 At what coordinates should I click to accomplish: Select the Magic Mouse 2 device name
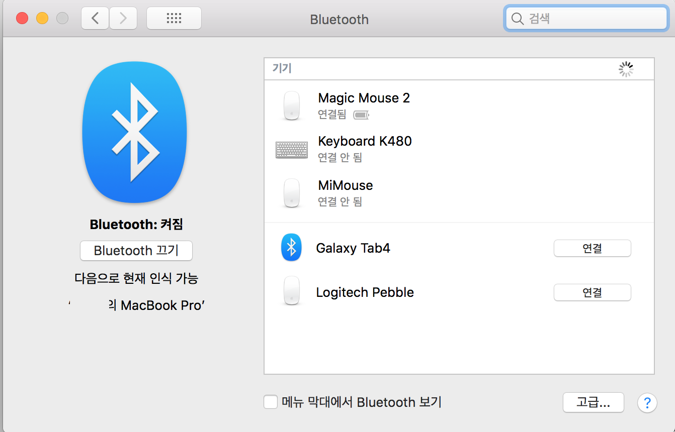coord(364,98)
